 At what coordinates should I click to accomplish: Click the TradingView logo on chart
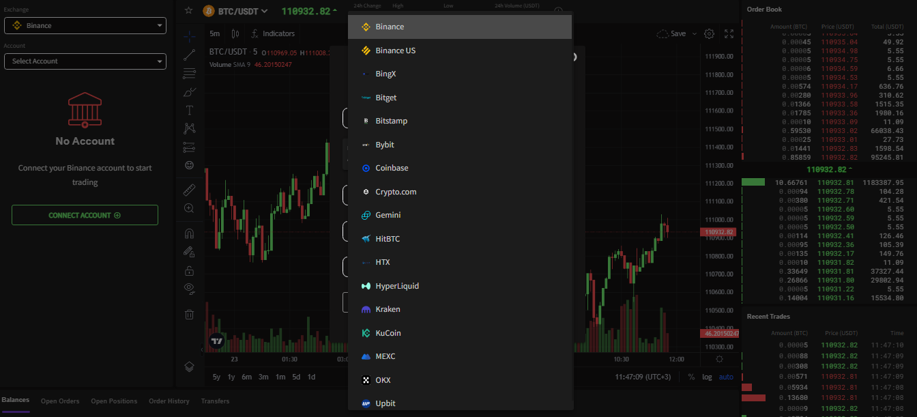click(217, 341)
